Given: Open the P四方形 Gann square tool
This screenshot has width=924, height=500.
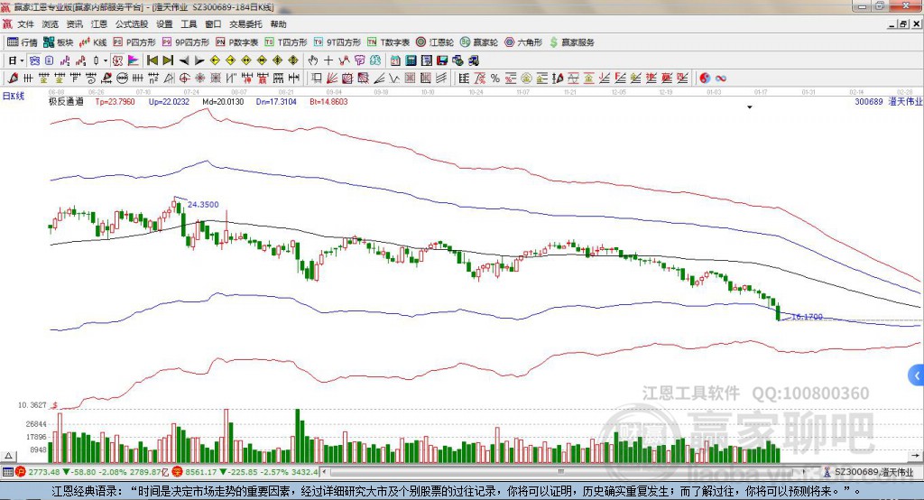Looking at the screenshot, I should (134, 42).
